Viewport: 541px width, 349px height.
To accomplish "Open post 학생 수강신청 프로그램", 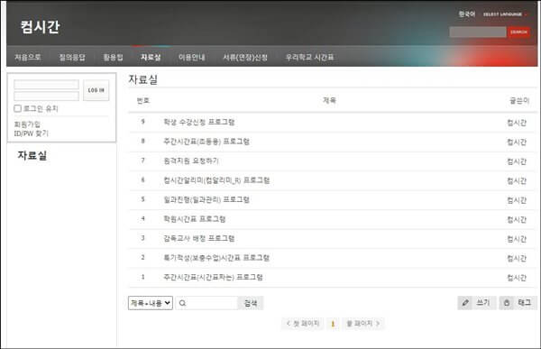I will coord(199,122).
